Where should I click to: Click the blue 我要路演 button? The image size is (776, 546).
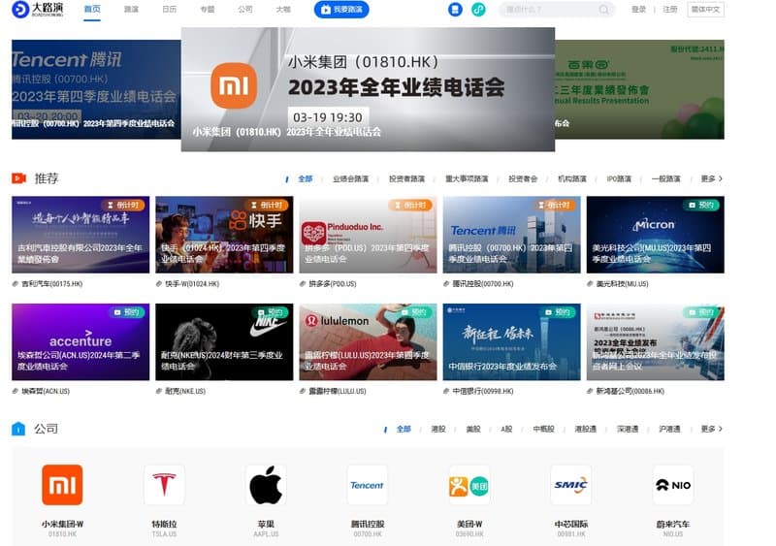[x=341, y=10]
